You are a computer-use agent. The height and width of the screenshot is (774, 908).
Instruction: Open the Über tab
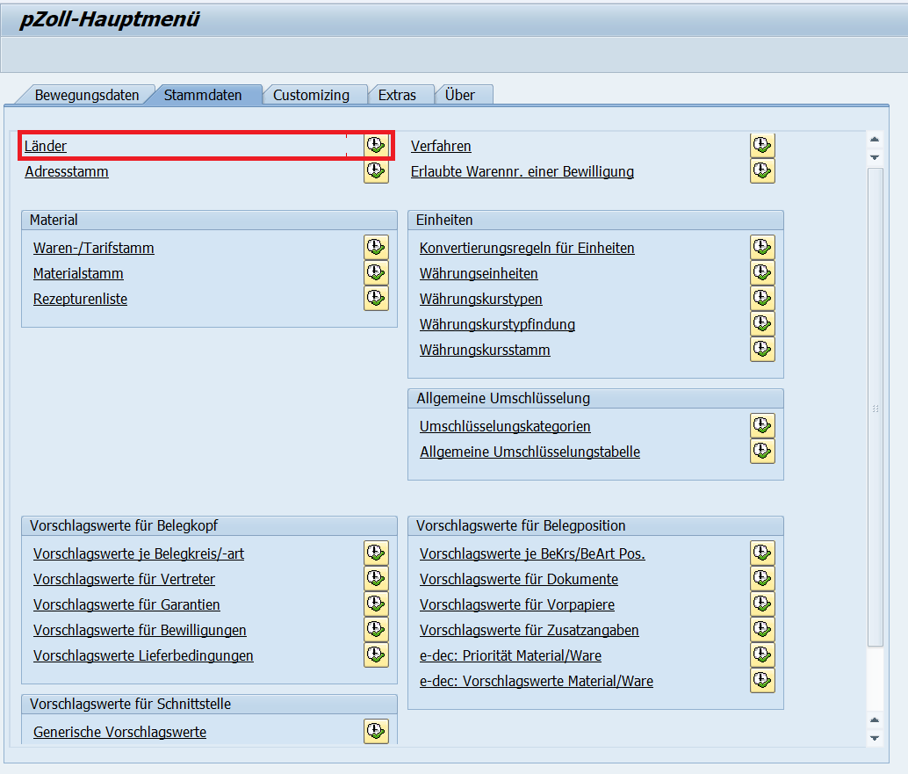(x=460, y=95)
